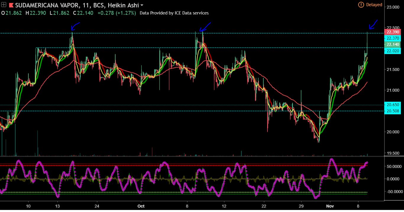Click the orange exclamation icon next to Delayed
404x212 pixels.
(361, 5)
